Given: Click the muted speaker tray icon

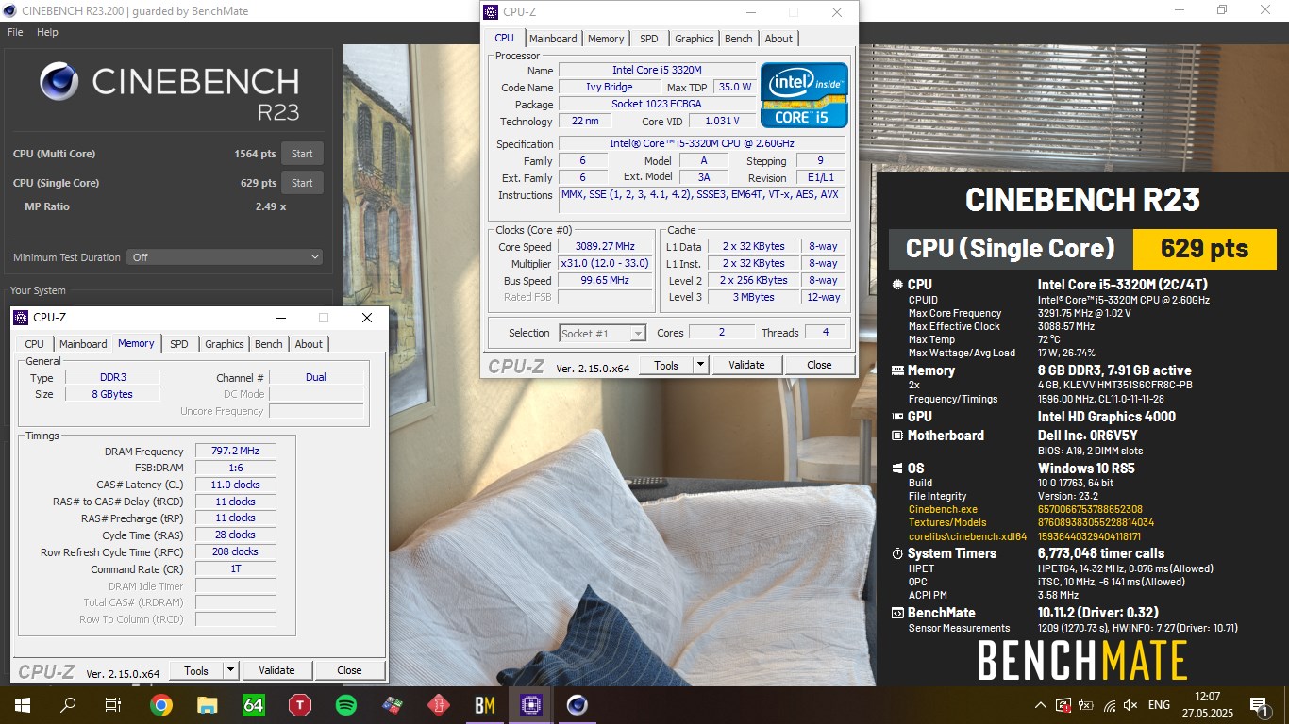Looking at the screenshot, I should (x=1130, y=705).
